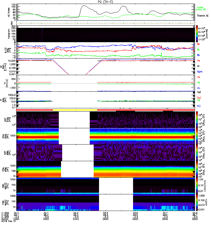
Task: Click the X-GSE value '34.2'
Action: point(16,213)
